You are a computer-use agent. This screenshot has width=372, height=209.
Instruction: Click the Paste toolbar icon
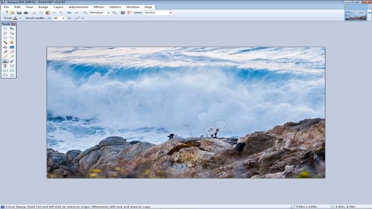(48, 13)
